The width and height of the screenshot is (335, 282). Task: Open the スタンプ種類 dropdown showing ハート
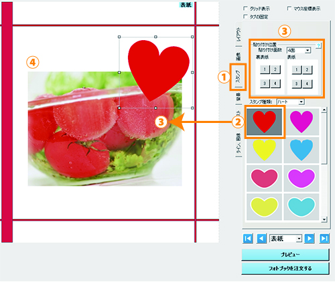click(291, 102)
